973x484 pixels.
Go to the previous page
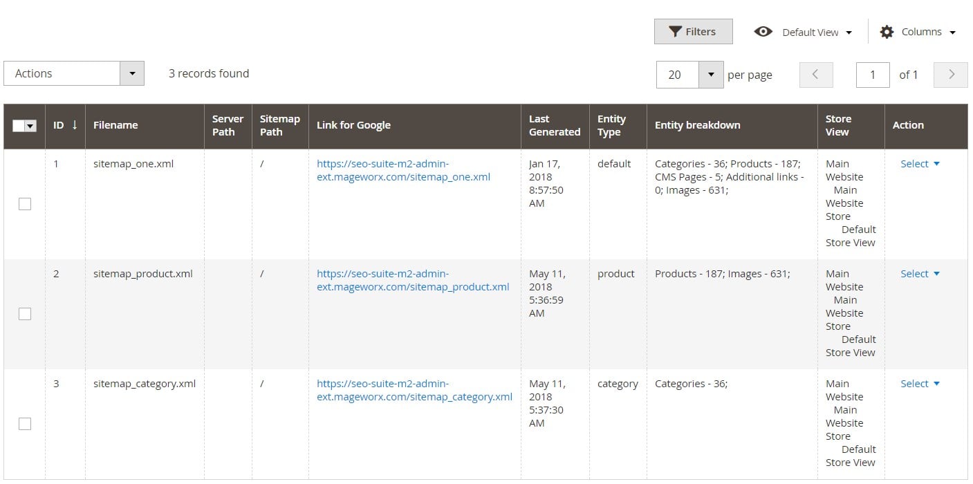(816, 75)
